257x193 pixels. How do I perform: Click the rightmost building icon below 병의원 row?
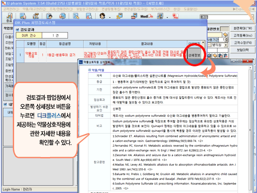pyautogui.click(x=226, y=56)
